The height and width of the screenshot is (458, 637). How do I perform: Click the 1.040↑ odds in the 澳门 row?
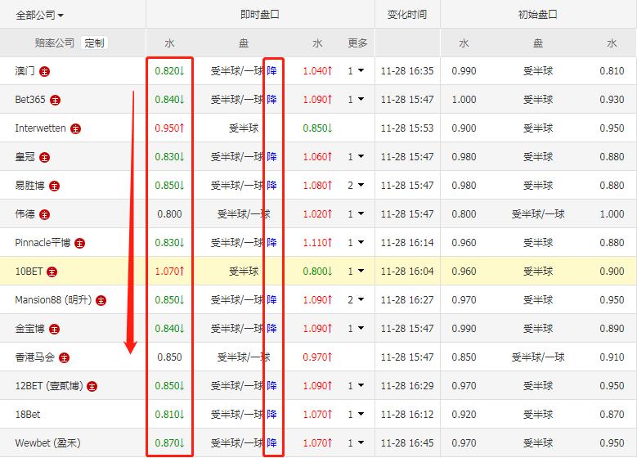(318, 71)
